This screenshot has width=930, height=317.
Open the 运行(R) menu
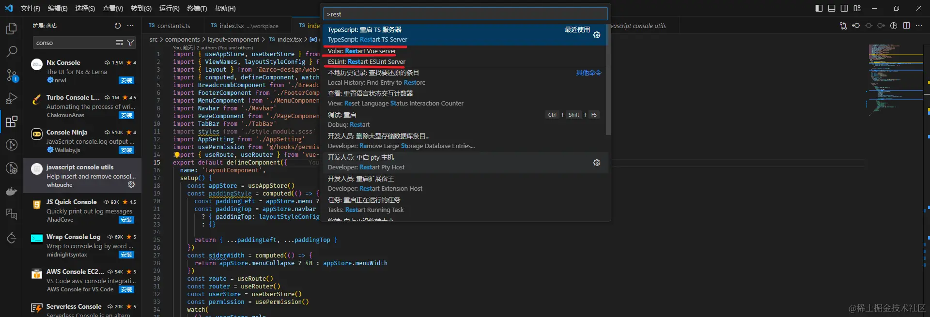(170, 8)
